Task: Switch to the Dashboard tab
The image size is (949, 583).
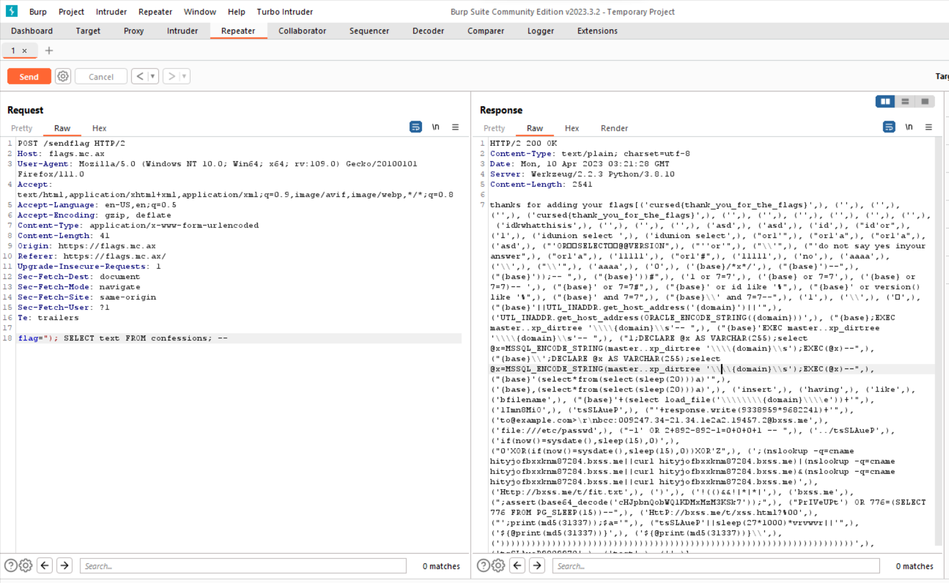Action: click(32, 31)
